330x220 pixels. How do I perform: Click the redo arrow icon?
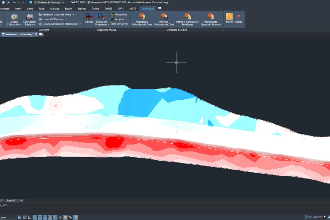click(x=22, y=2)
